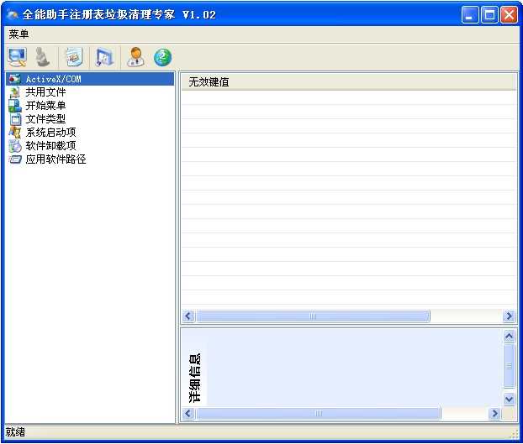Click right arrow of details horizontal scrollbar
The image size is (523, 444).
tap(494, 414)
